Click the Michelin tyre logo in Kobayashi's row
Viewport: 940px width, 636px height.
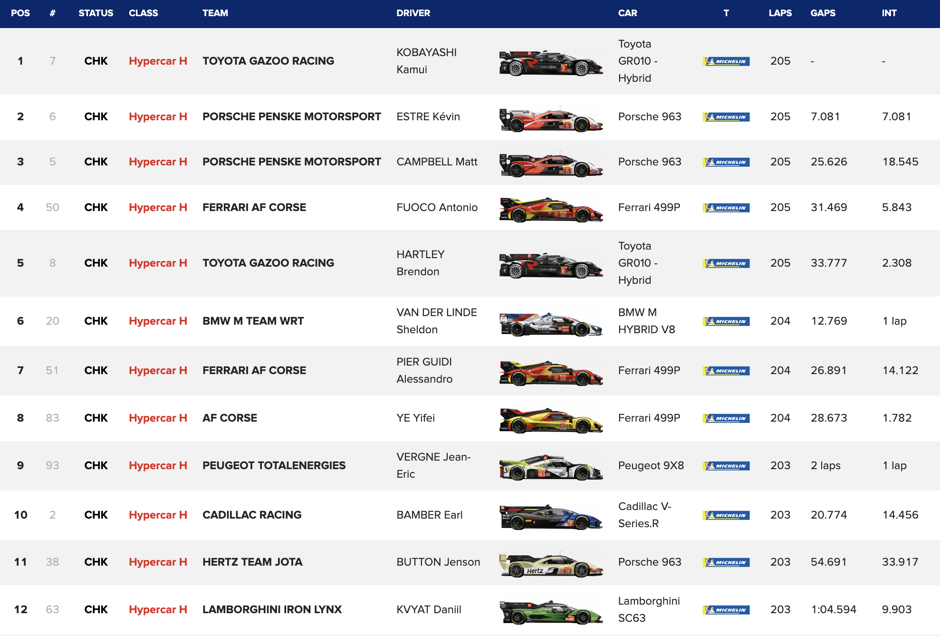point(726,61)
